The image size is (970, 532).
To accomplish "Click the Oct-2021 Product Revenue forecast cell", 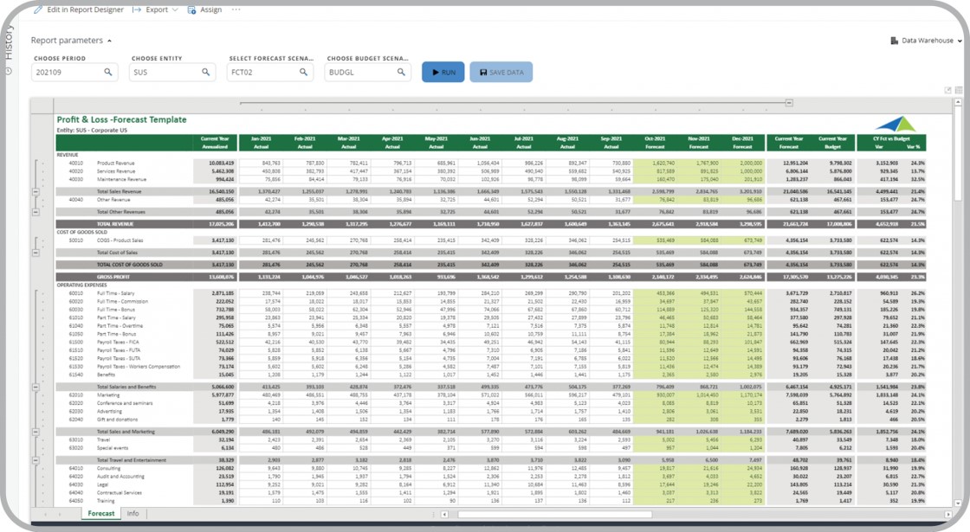I will point(654,163).
